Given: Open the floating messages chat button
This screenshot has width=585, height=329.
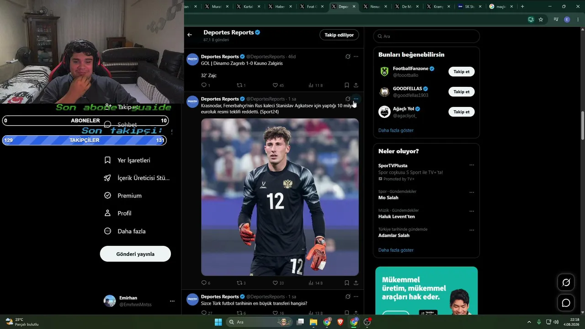Looking at the screenshot, I should pos(566,303).
